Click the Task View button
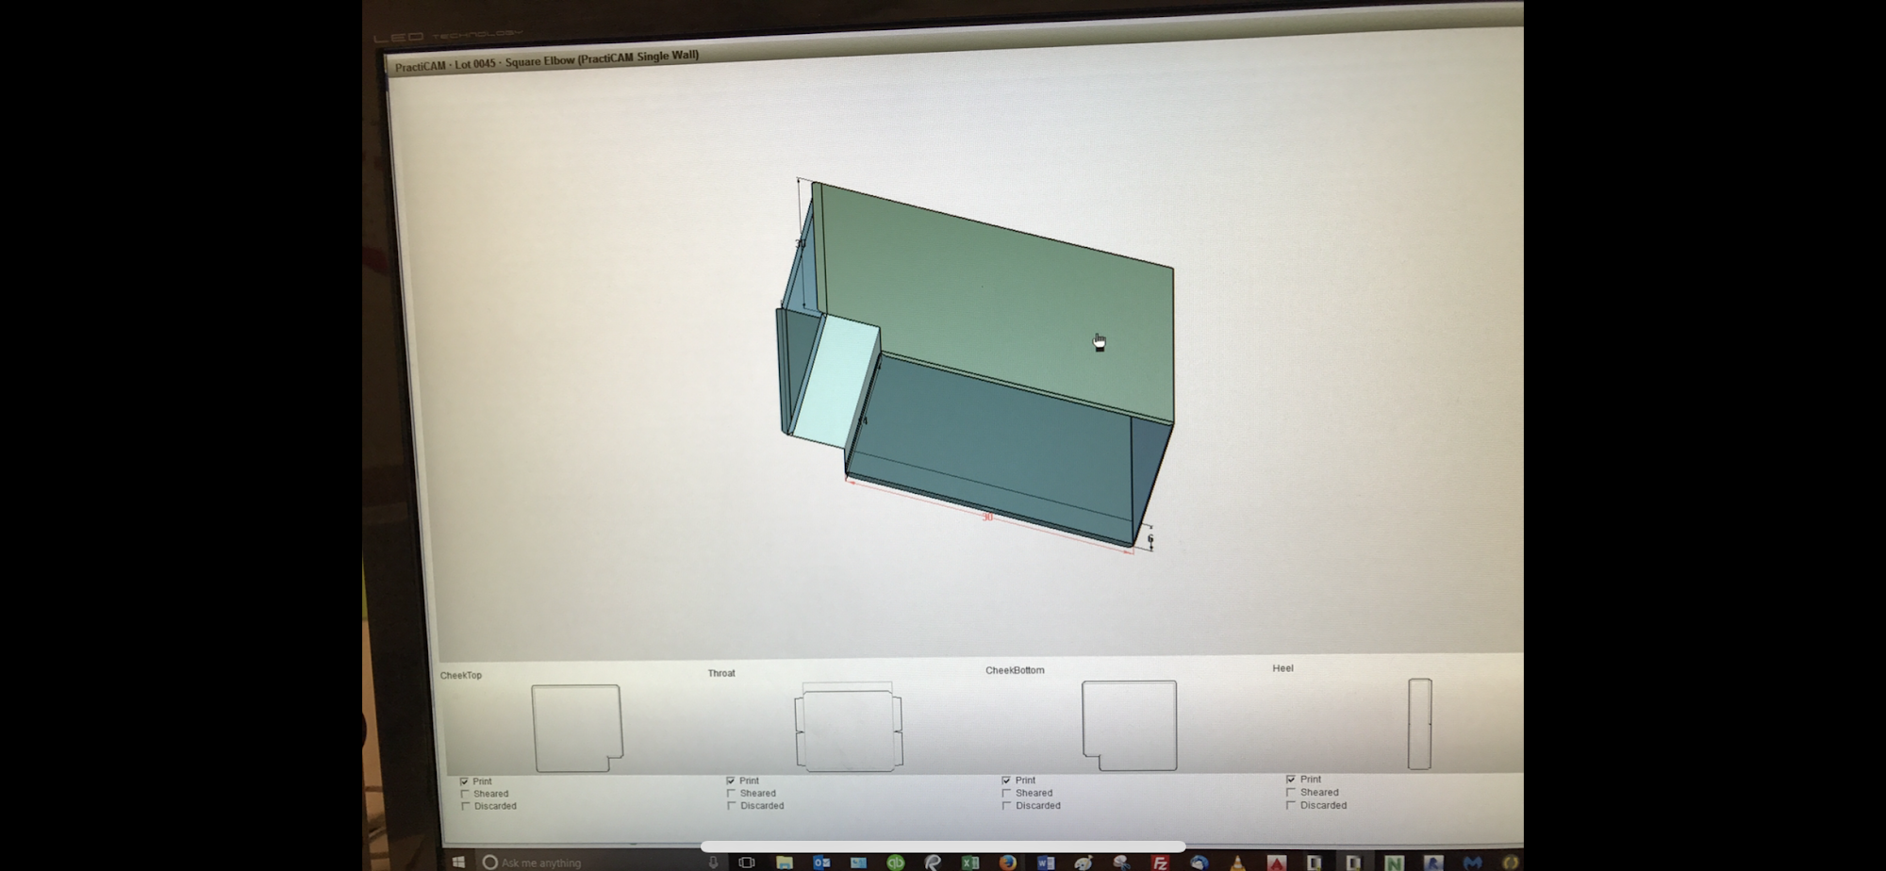The width and height of the screenshot is (1886, 871). tap(746, 862)
